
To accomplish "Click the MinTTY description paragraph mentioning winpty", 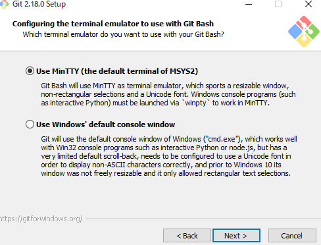I will click(x=168, y=94).
